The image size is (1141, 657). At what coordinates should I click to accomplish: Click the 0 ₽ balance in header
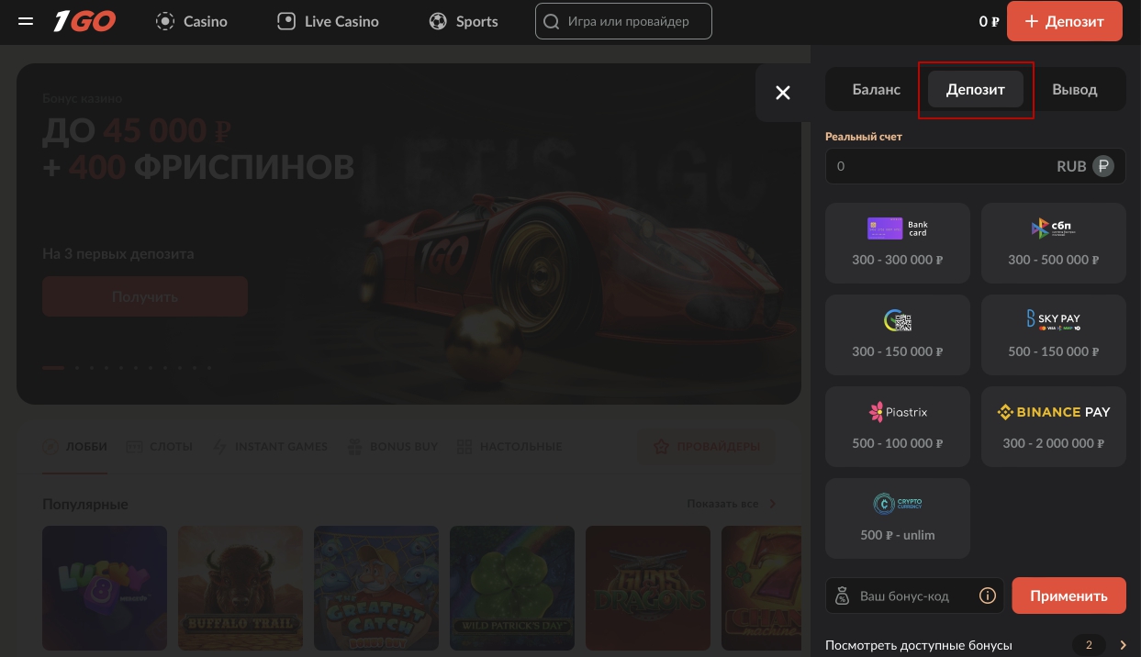(989, 21)
